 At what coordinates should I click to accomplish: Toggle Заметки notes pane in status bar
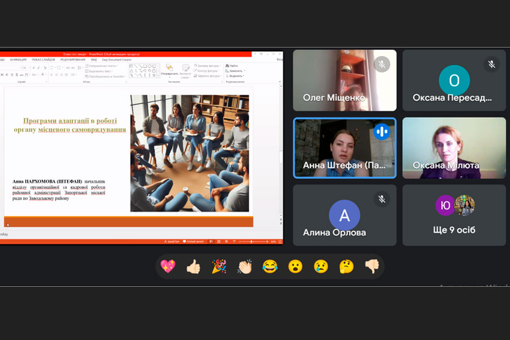coord(172,241)
